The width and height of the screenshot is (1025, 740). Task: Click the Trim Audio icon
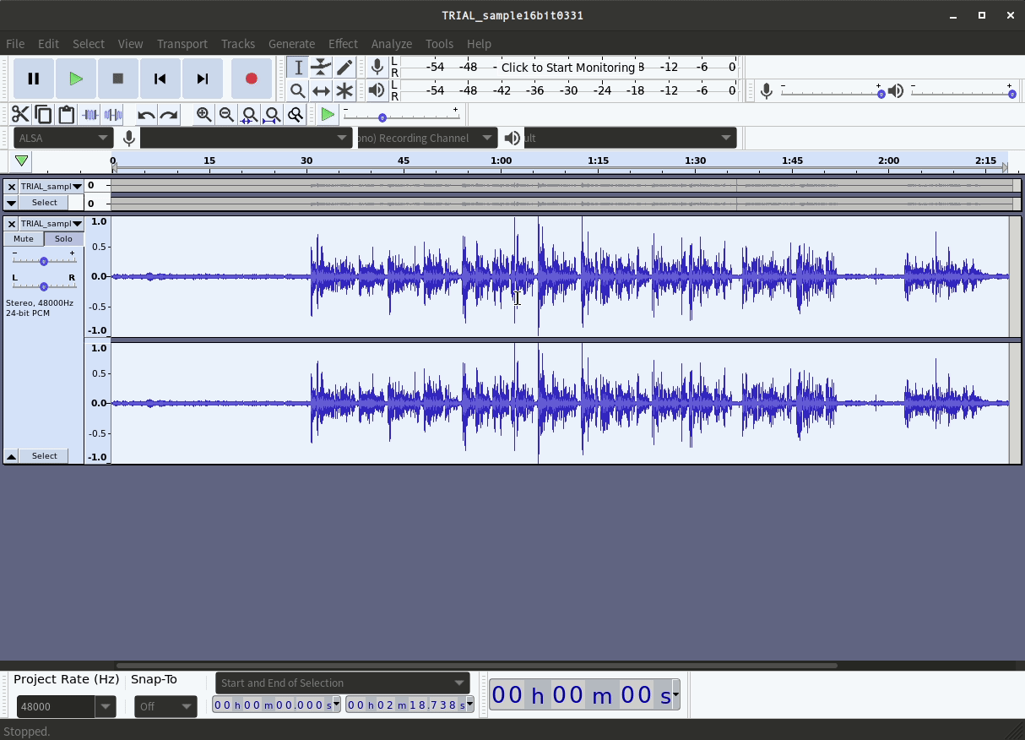pos(90,115)
